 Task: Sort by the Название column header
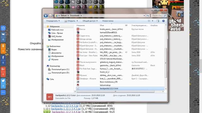(81, 25)
